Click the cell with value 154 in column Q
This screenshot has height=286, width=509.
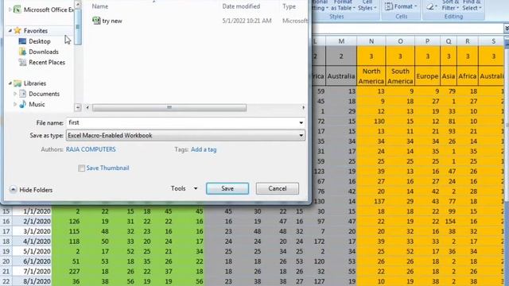pos(449,222)
